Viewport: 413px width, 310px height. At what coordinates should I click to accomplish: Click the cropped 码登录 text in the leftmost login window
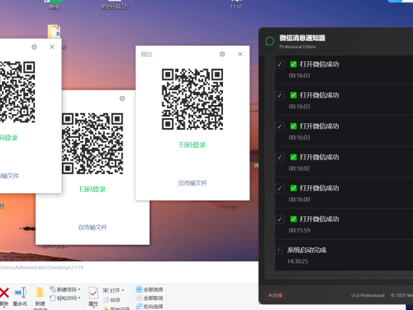click(x=9, y=137)
